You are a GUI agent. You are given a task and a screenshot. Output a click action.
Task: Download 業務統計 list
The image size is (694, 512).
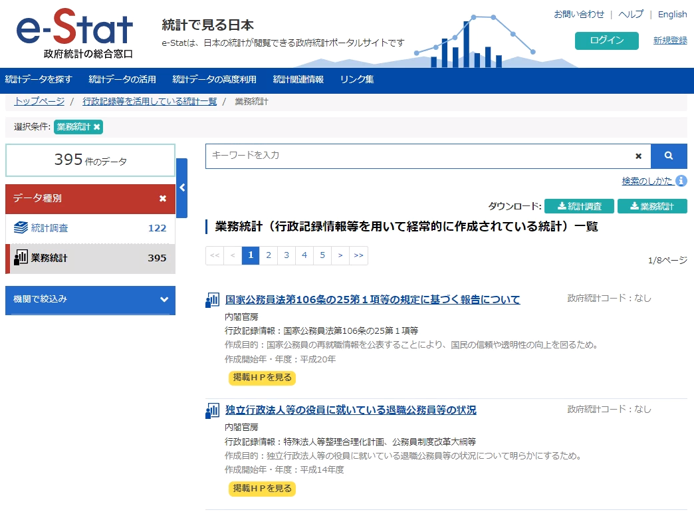click(x=652, y=206)
